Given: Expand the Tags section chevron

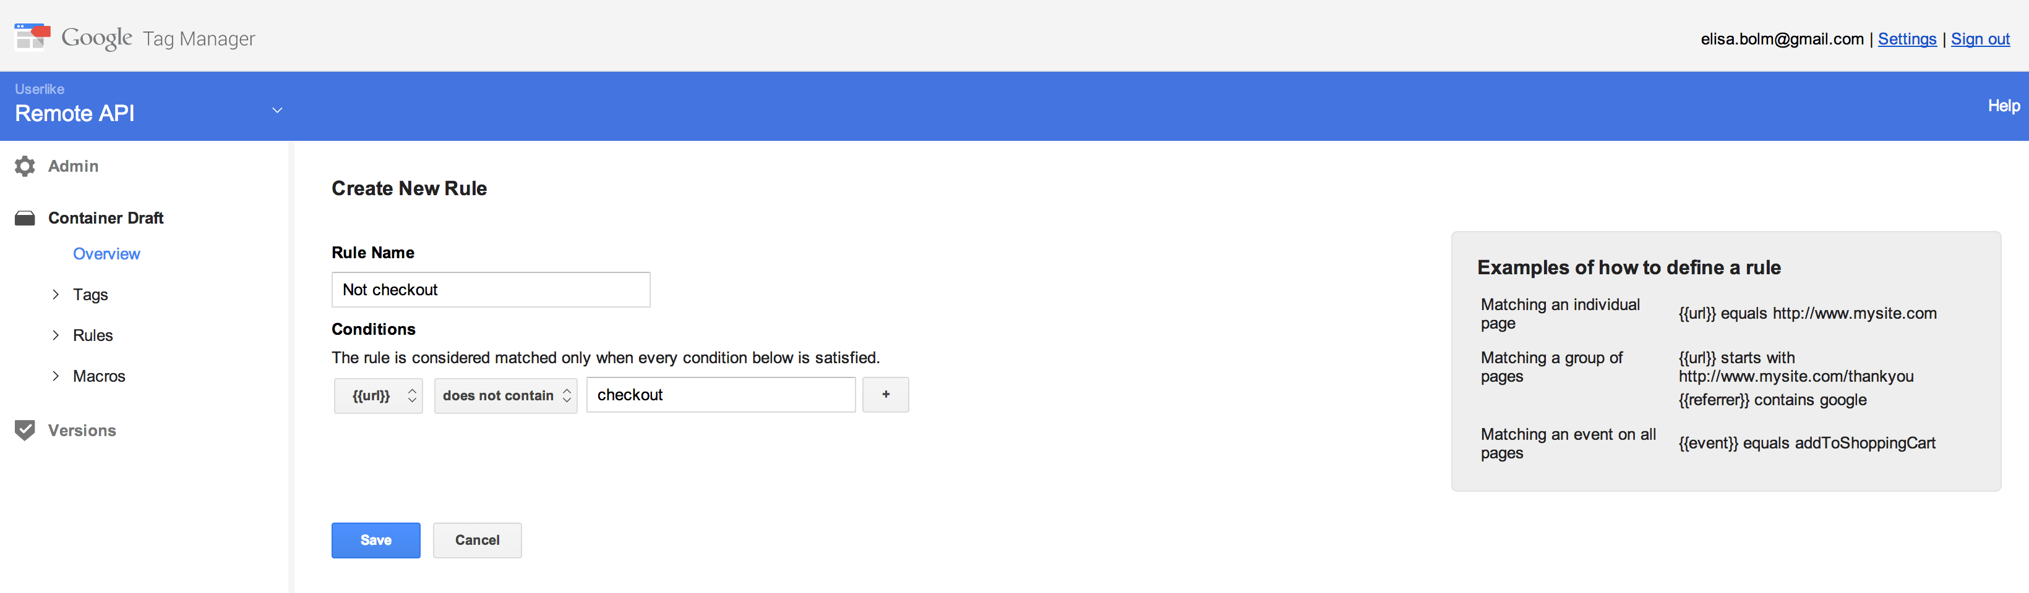Looking at the screenshot, I should pyautogui.click(x=56, y=294).
